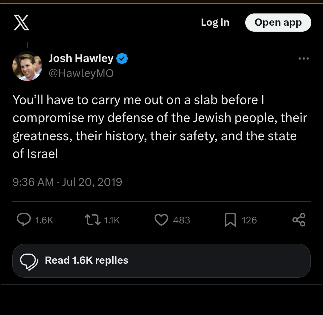Click the 1.1K repost count
Viewport: 323px width, 315px height.
click(x=112, y=220)
